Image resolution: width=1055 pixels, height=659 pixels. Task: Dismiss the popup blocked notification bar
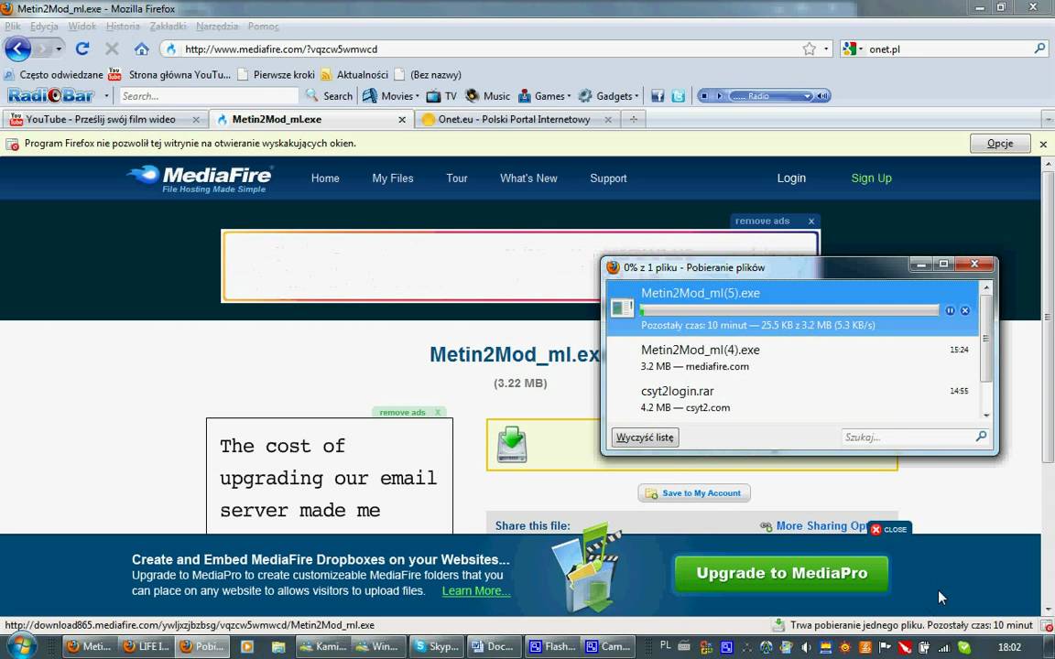coord(1043,144)
